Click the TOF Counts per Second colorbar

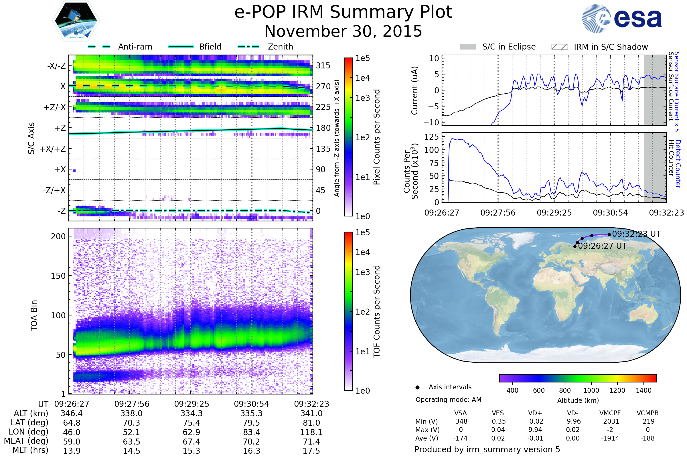(348, 311)
